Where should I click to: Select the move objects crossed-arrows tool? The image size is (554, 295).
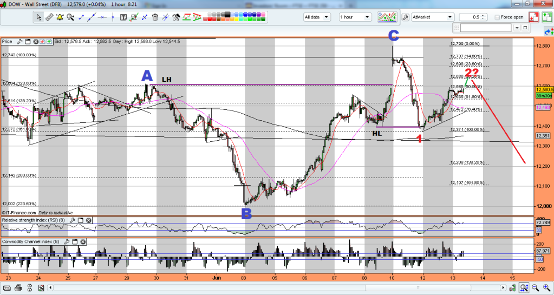point(144,17)
